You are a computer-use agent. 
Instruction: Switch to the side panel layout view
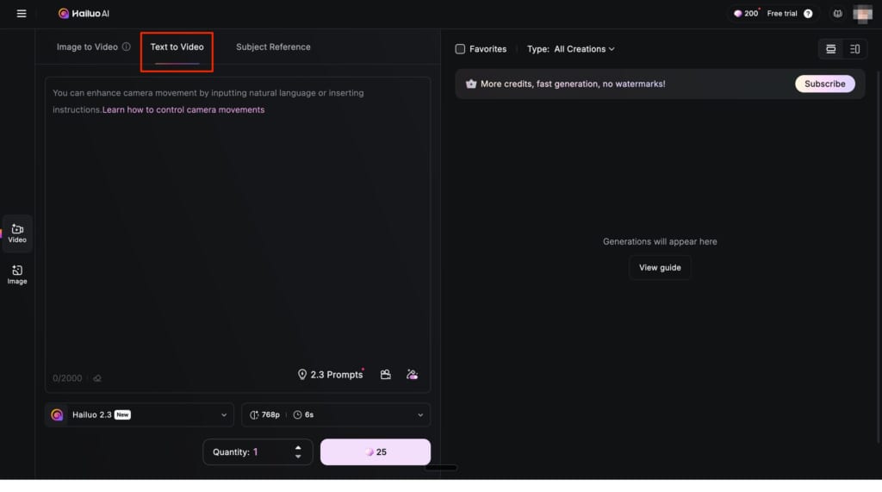pyautogui.click(x=854, y=49)
